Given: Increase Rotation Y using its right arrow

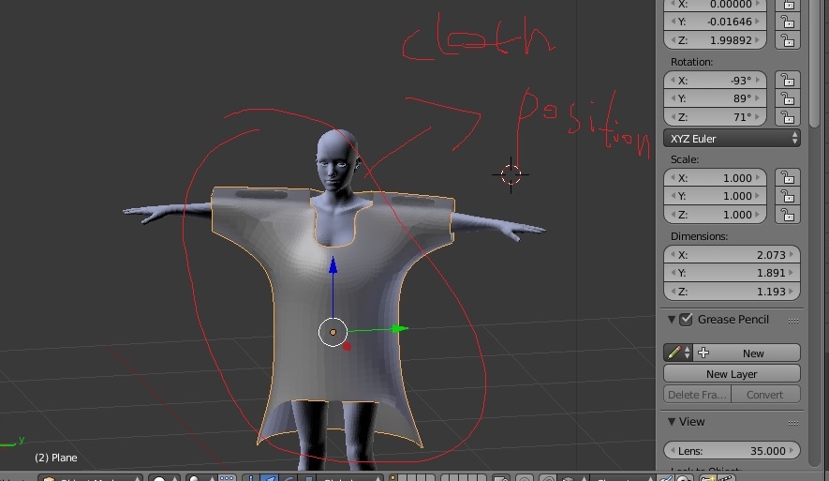Looking at the screenshot, I should [x=758, y=98].
